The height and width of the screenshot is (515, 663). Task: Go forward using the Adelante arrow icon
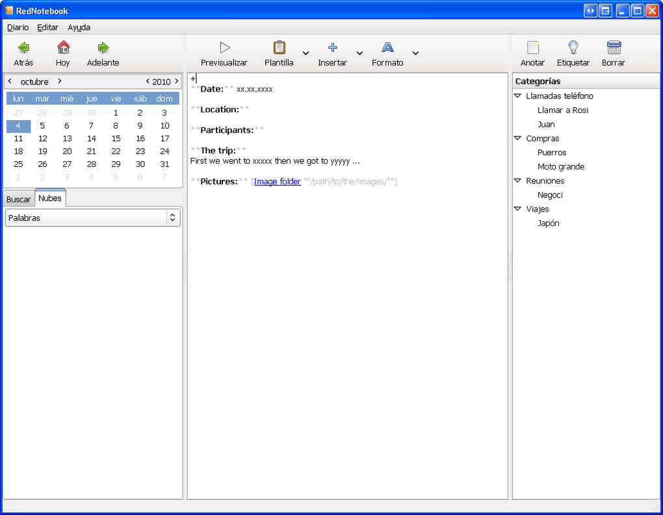point(102,47)
